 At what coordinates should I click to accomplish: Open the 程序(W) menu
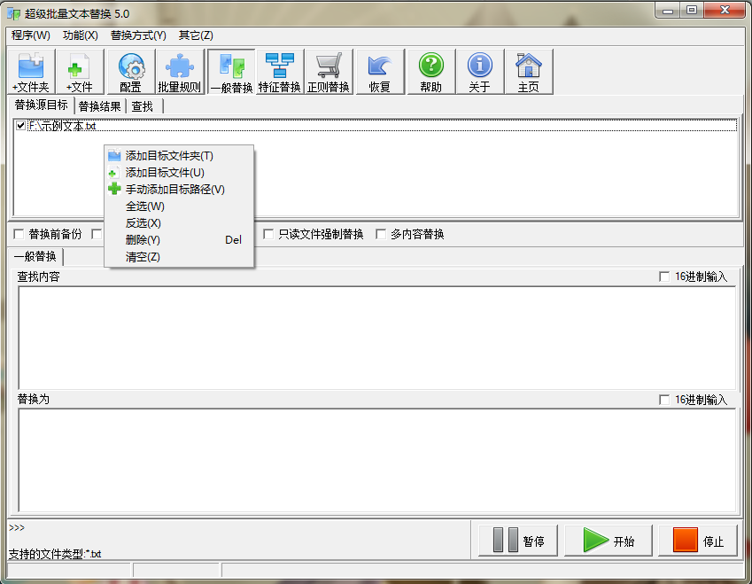click(31, 35)
